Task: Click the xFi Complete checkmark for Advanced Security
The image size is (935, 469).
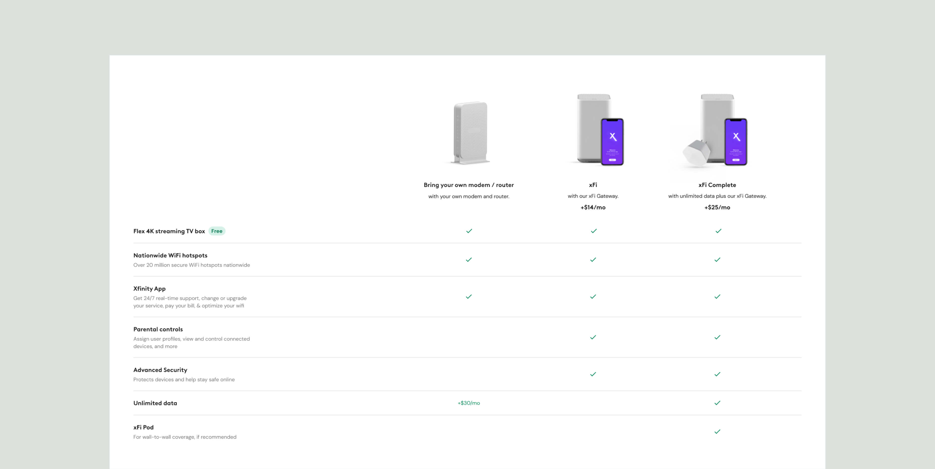Action: pos(717,374)
